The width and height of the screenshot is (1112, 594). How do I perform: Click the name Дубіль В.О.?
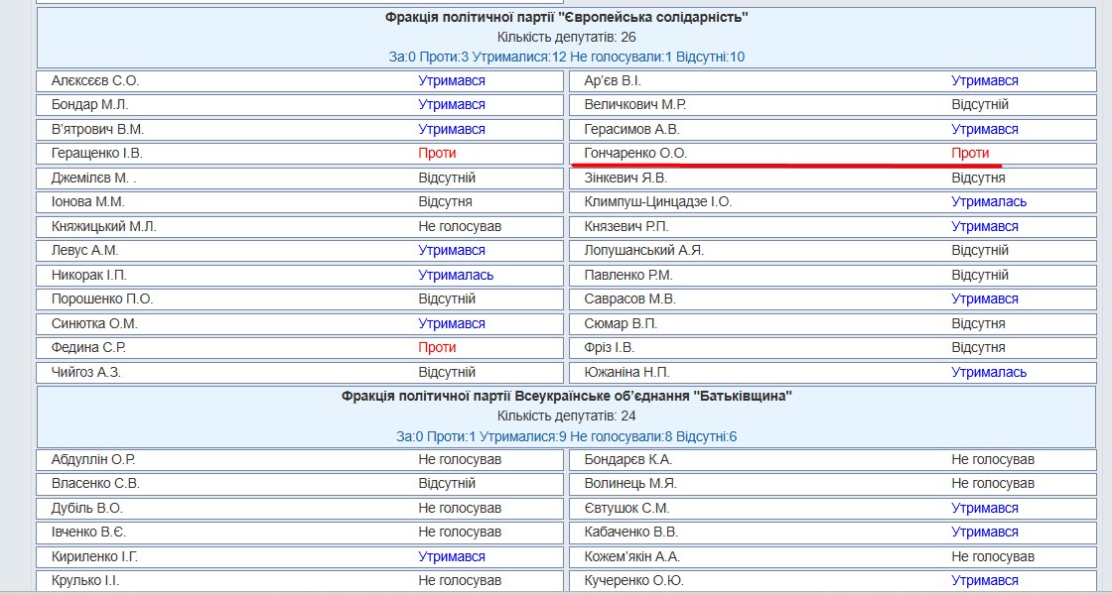pyautogui.click(x=86, y=509)
